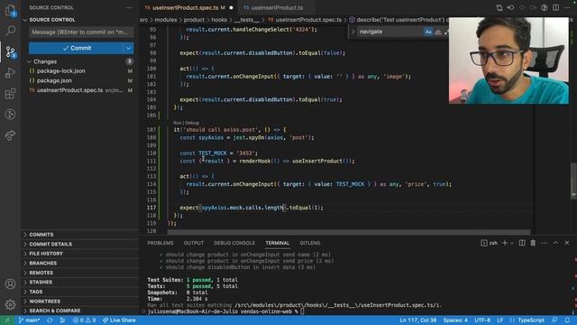Viewport: 577px width, 325px height.
Task: Click UTF-8 encoding in status bar
Action: (x=482, y=320)
